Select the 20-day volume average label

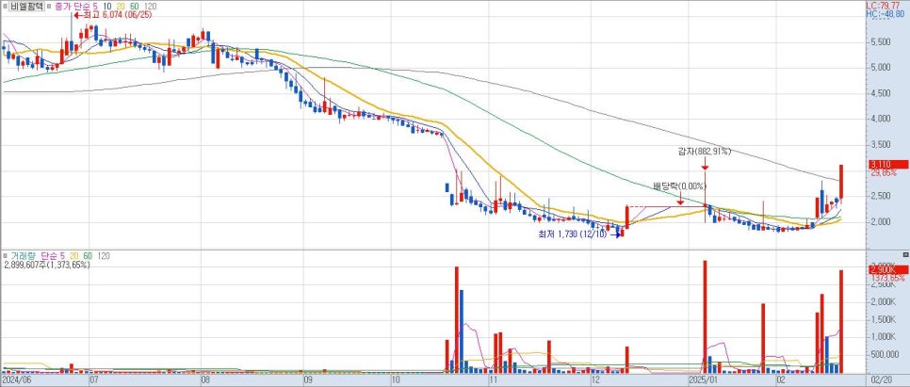74,255
